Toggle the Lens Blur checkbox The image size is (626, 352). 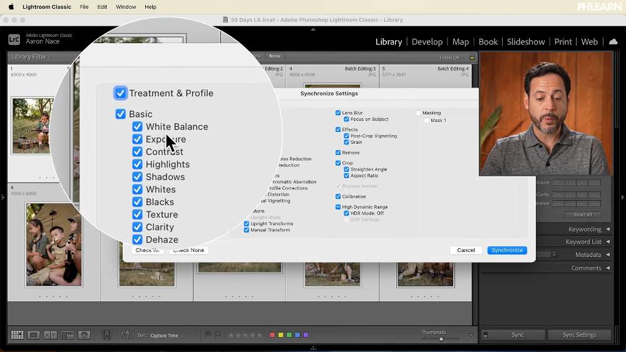[338, 113]
